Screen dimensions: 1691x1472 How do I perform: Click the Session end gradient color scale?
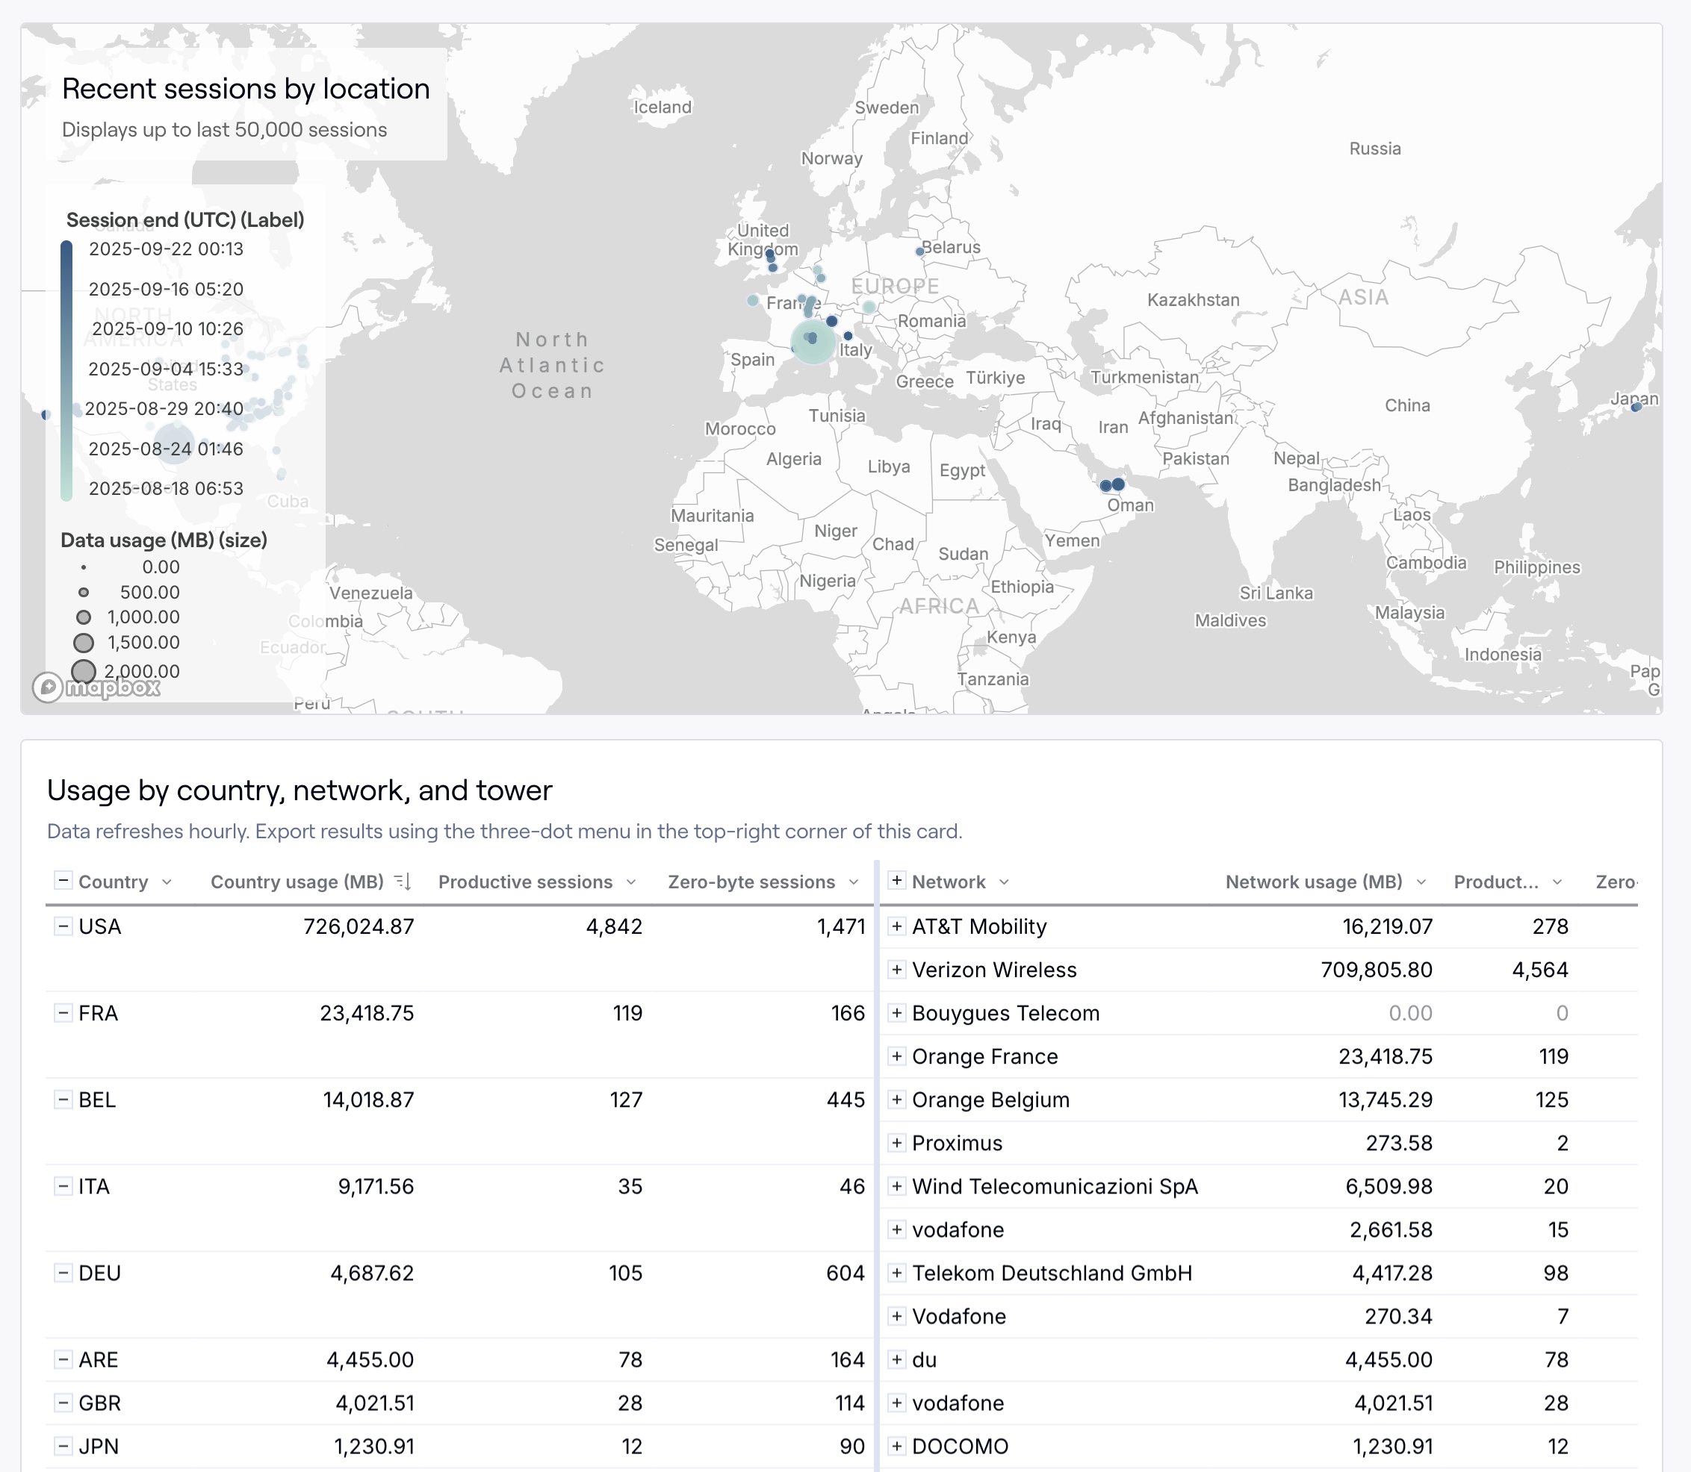click(x=67, y=369)
